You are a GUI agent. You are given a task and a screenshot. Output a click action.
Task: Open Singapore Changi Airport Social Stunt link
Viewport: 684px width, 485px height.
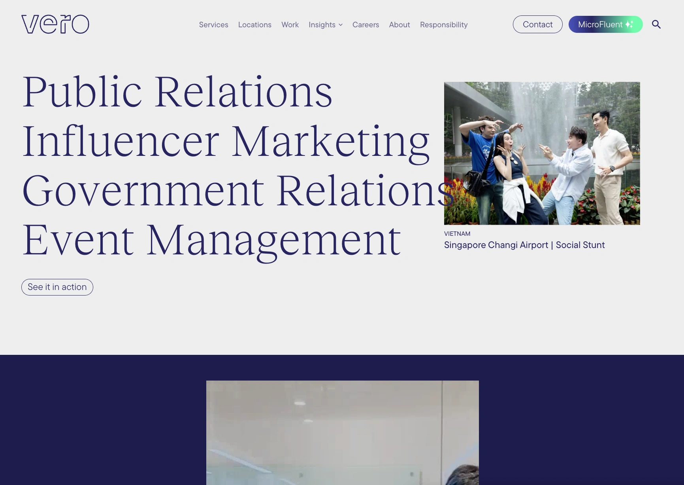pyautogui.click(x=524, y=245)
